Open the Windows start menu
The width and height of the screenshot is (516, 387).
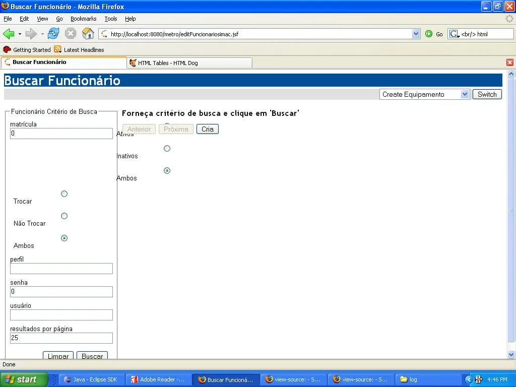pyautogui.click(x=24, y=379)
